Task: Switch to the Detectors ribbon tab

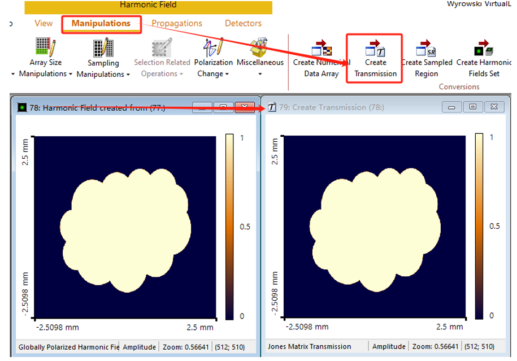Action: click(243, 23)
